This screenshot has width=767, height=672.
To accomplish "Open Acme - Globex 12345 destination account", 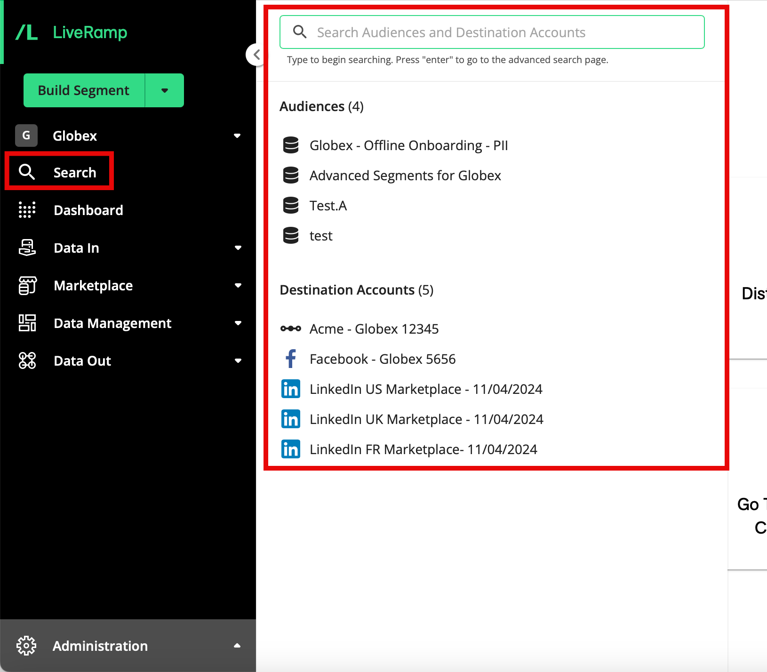I will 374,329.
